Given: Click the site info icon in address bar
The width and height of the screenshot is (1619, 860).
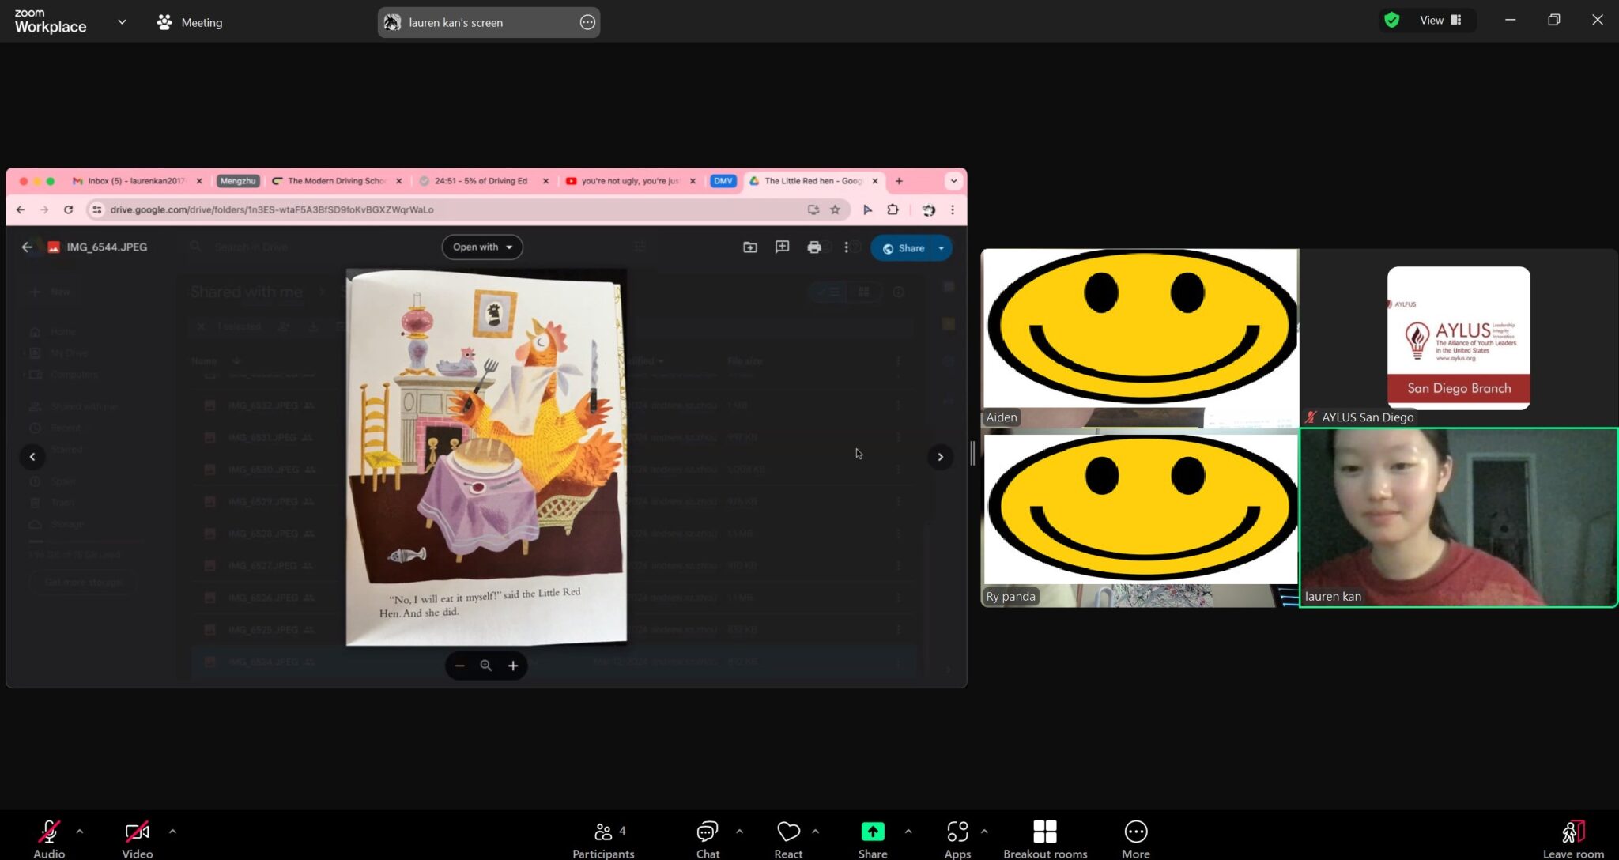Looking at the screenshot, I should [96, 209].
